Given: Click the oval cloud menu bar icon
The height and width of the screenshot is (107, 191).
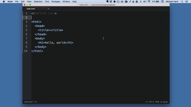Looking at the screenshot, I should pos(122,1).
